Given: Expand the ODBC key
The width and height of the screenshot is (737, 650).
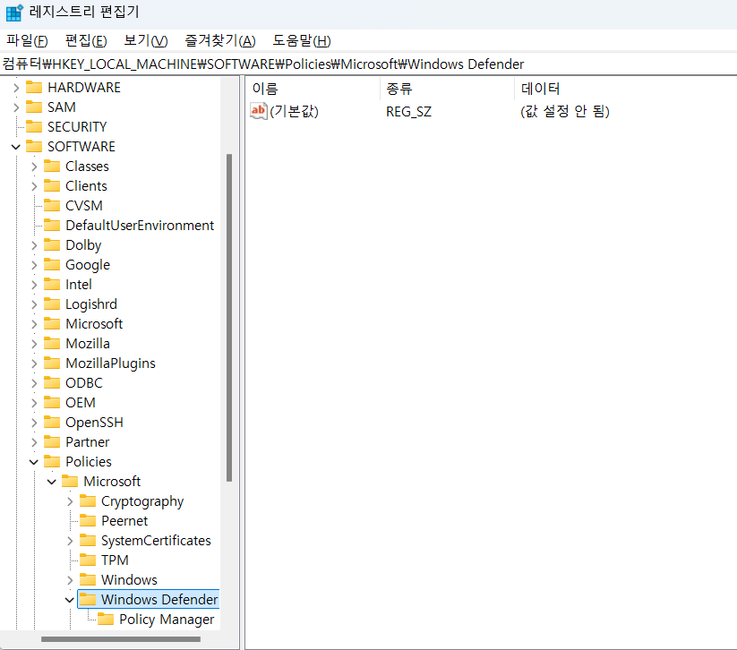Looking at the screenshot, I should point(34,383).
